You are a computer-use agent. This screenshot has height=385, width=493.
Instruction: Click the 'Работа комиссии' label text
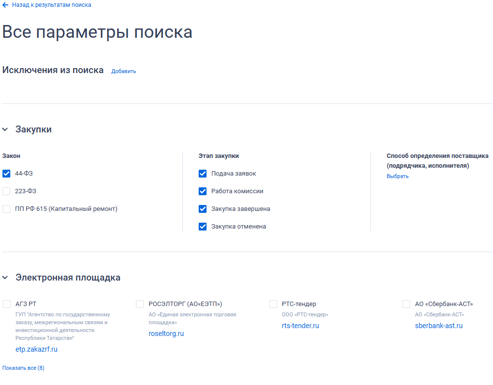[237, 191]
